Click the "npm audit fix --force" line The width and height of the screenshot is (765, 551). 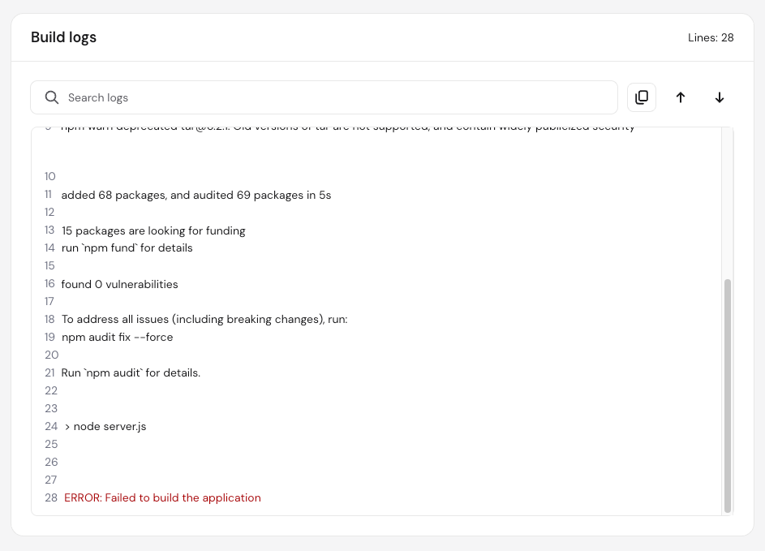[117, 337]
